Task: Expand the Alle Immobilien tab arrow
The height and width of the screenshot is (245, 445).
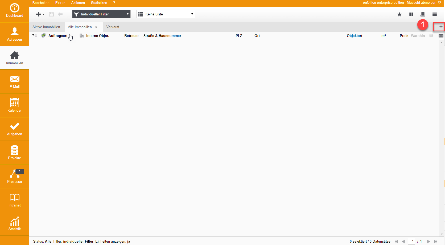Action: [96, 27]
